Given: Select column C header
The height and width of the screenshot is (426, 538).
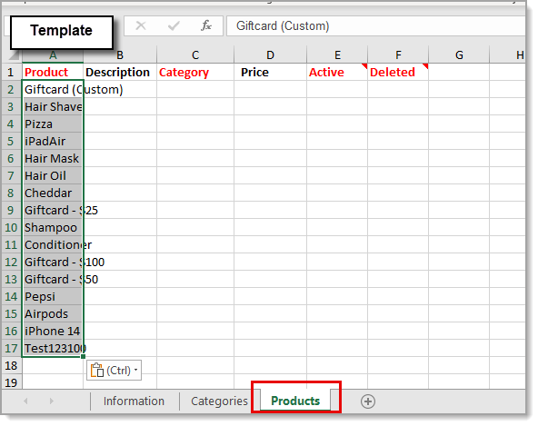Looking at the screenshot, I should coord(195,54).
